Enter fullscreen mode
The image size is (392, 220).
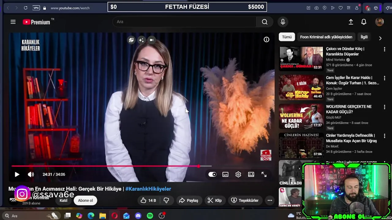click(264, 174)
